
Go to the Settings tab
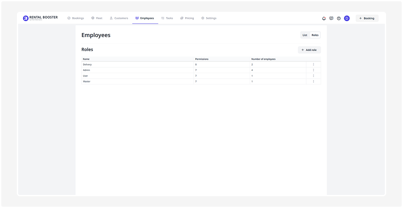coord(209,18)
